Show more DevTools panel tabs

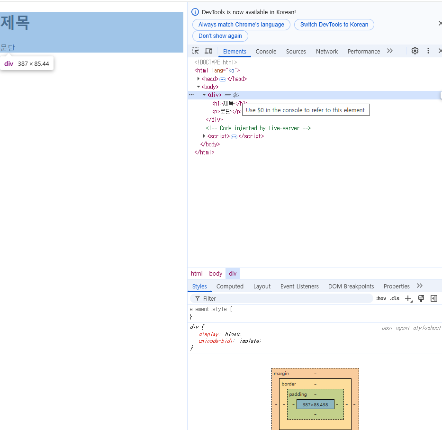coord(390,51)
